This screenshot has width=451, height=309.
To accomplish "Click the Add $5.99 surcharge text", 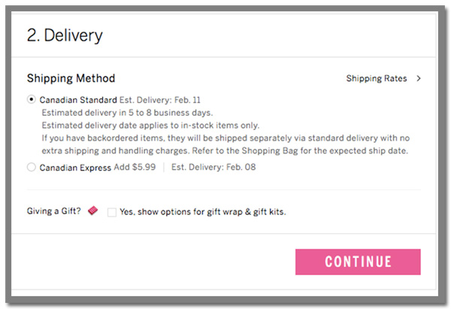I will [x=135, y=167].
